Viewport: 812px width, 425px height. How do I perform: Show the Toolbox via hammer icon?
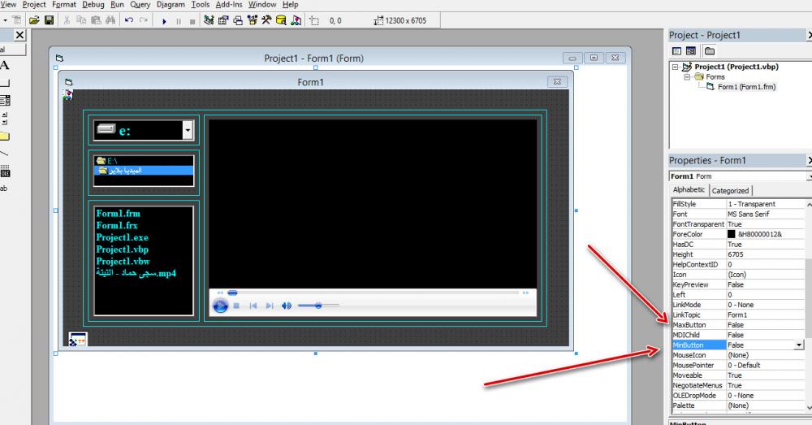click(x=266, y=21)
